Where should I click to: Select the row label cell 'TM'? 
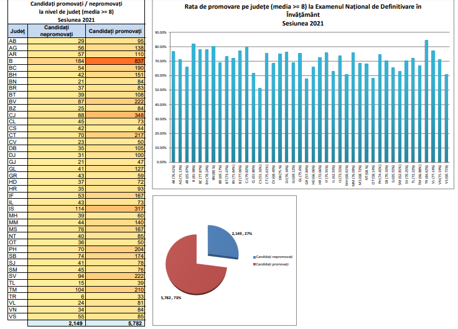[x=15, y=290]
